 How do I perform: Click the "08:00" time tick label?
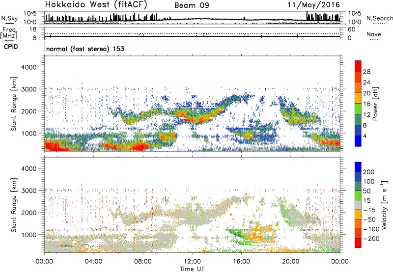(x=143, y=262)
